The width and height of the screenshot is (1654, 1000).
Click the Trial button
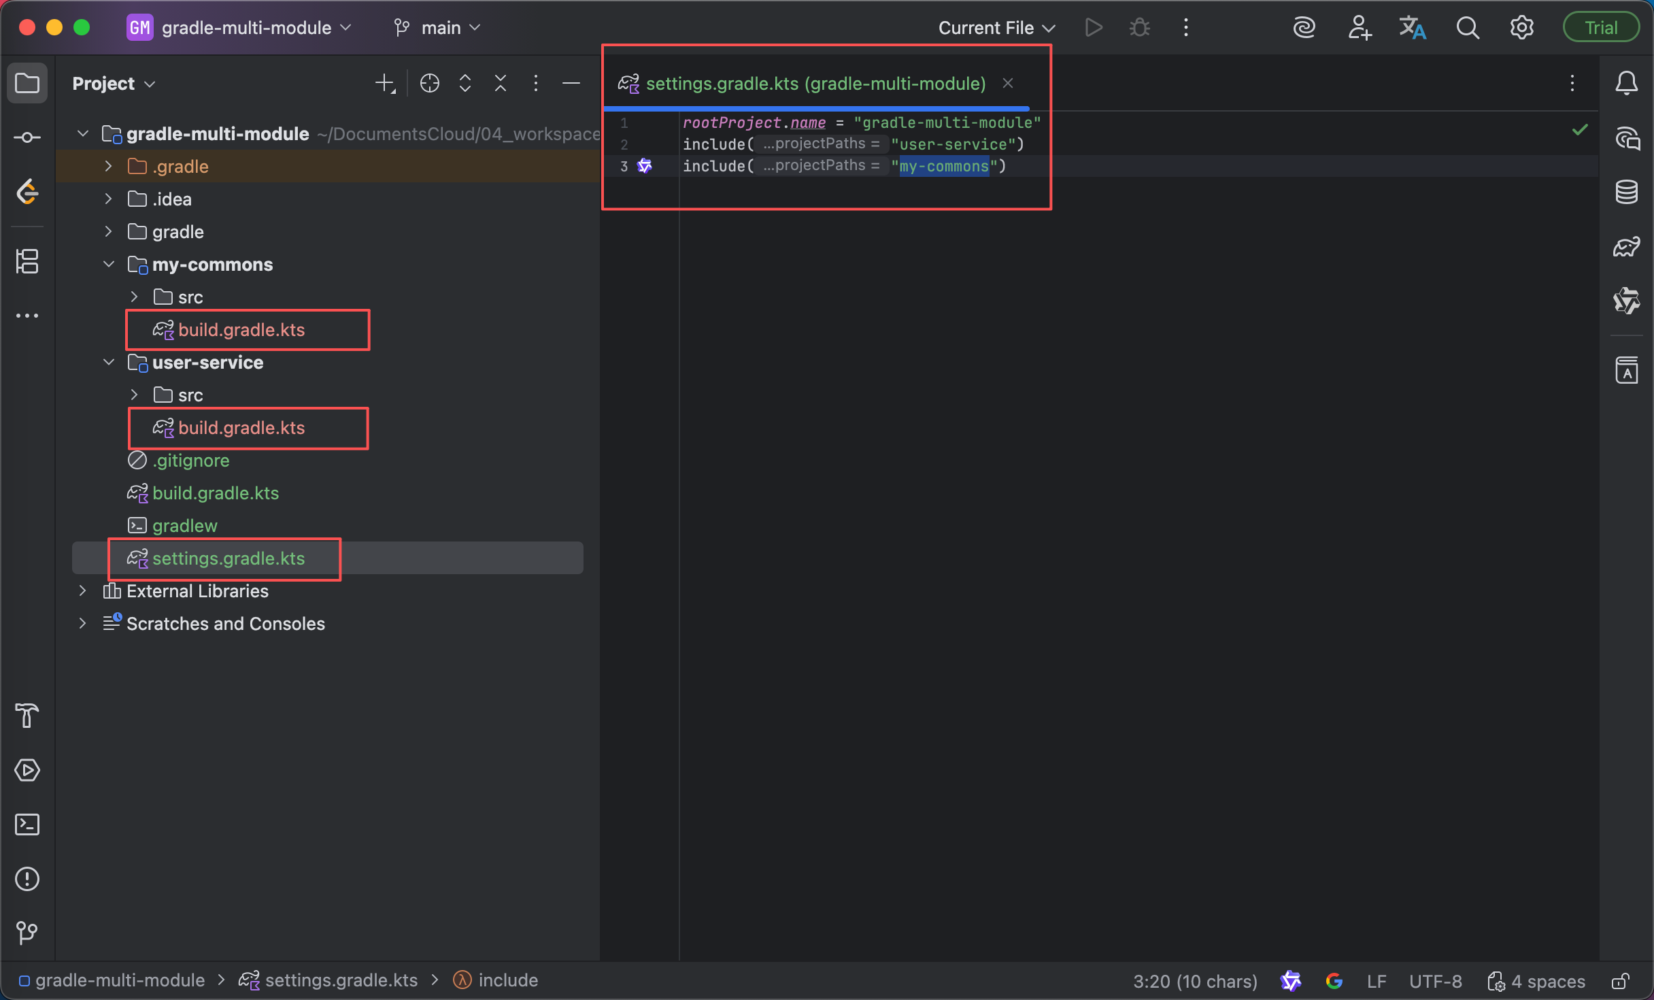1600,28
